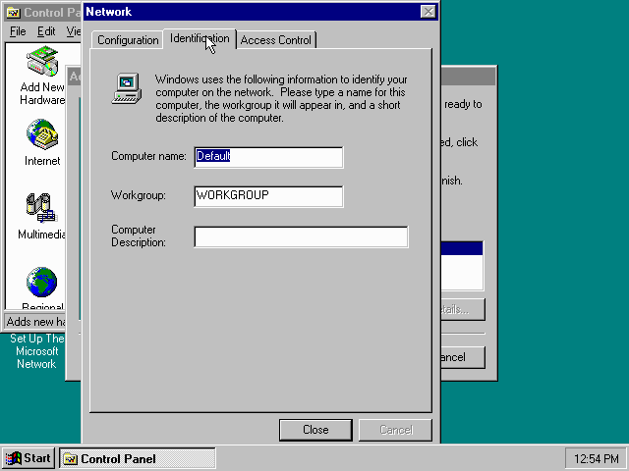Click Set Up The Microsoft Network desktop label
This screenshot has width=629, height=471.
(36, 351)
